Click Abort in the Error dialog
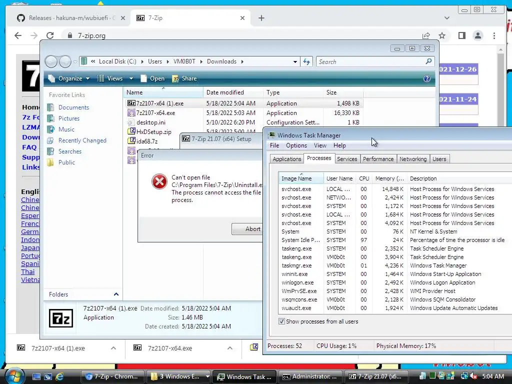 247,229
